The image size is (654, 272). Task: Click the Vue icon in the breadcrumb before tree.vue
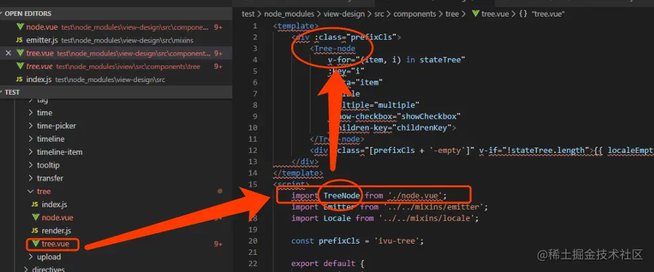coord(475,14)
